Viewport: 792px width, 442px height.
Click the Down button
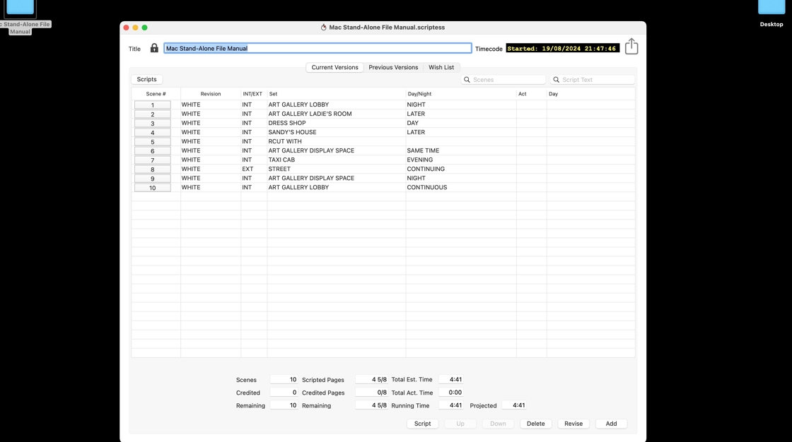(498, 424)
